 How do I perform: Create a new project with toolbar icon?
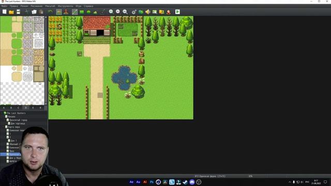pos(5,12)
